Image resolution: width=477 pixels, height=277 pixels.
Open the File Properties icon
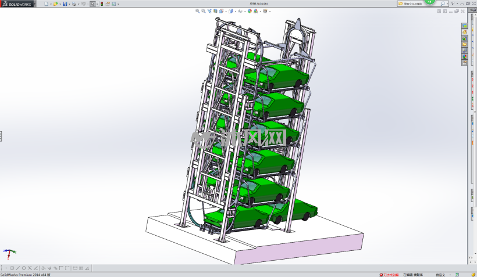pos(108,4)
